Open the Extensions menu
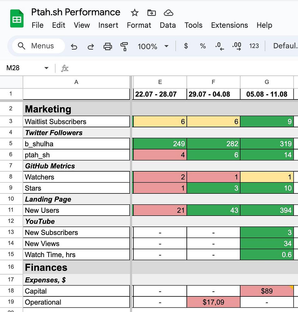 (229, 25)
